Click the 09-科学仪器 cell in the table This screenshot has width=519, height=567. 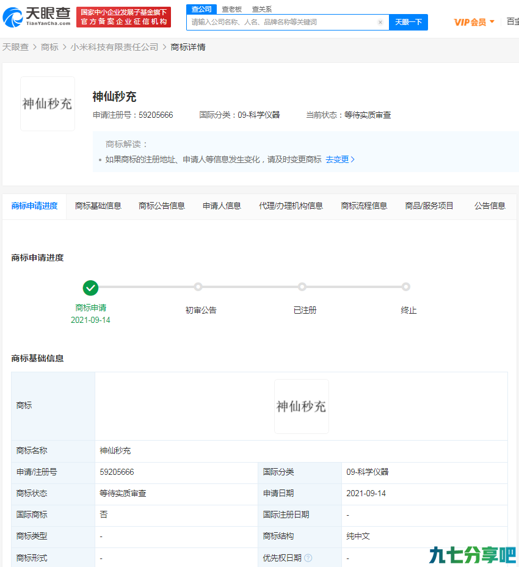(424, 472)
